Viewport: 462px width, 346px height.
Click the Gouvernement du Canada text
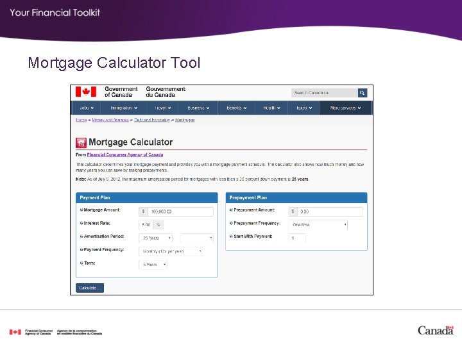coord(166,92)
